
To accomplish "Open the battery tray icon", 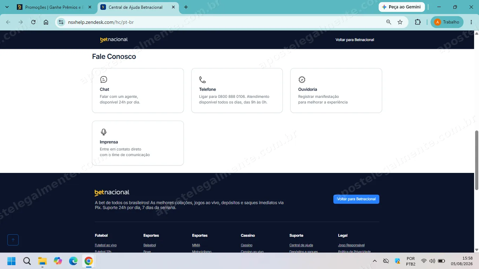I will pos(441,261).
